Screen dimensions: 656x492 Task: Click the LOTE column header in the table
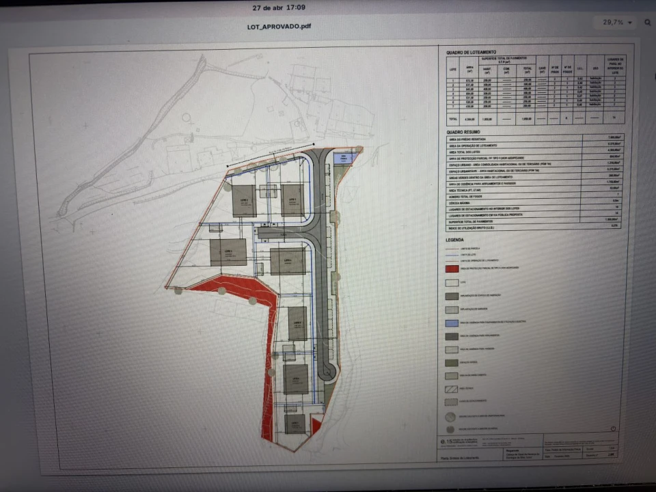coord(452,69)
